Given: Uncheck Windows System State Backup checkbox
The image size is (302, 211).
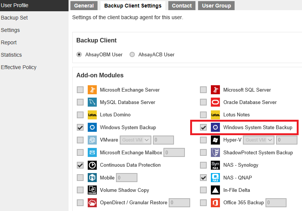Looking at the screenshot, I should point(203,127).
